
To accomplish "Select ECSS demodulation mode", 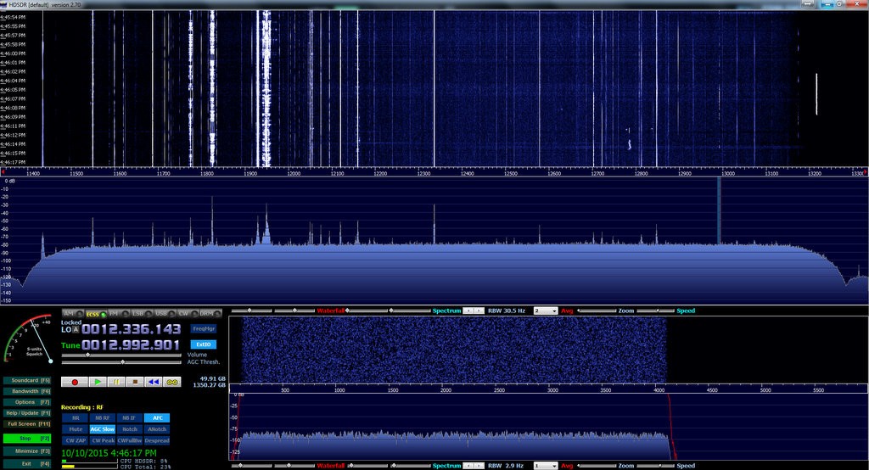I will tap(95, 314).
